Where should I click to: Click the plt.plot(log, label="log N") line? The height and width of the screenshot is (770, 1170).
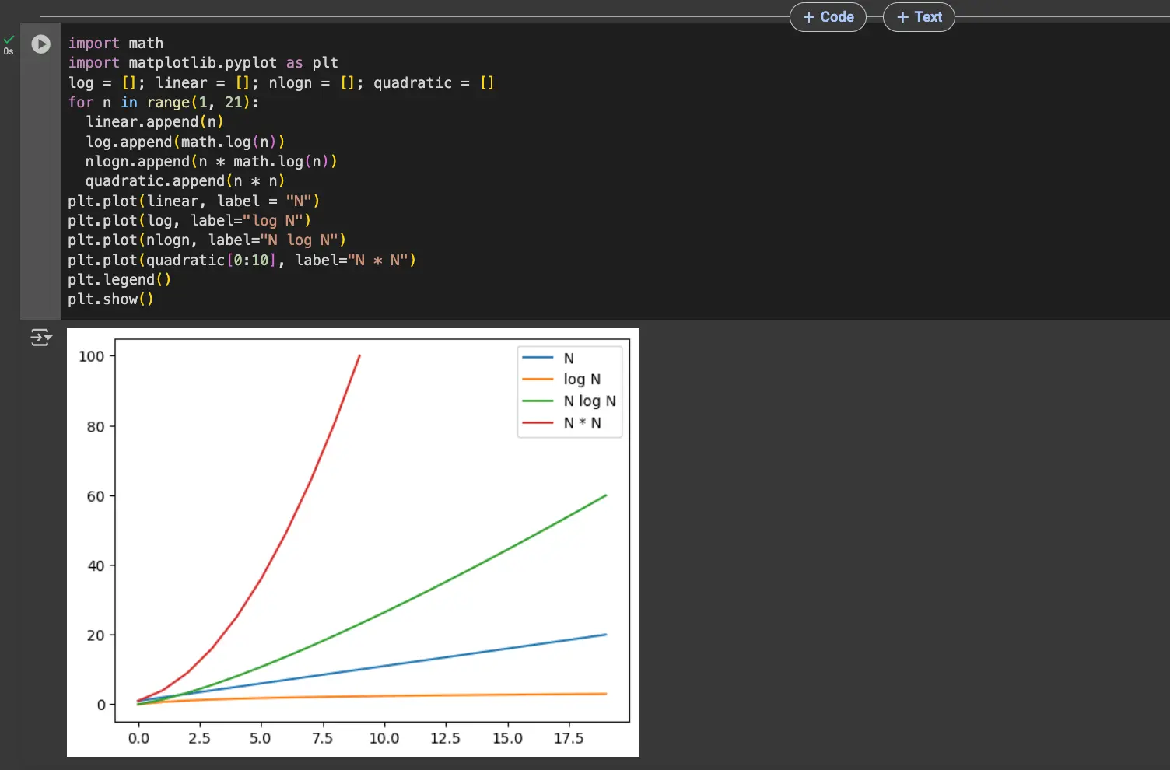pos(189,221)
